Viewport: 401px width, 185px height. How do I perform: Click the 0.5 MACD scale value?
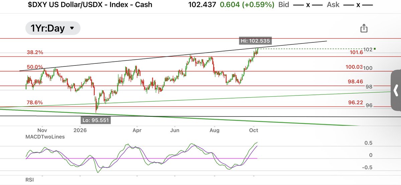pos(368,143)
